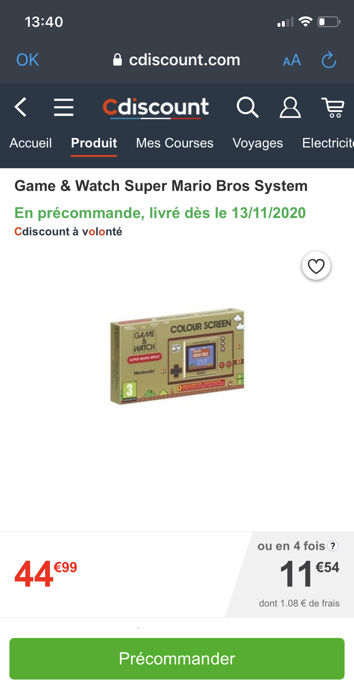
Task: Open the hamburger menu
Action: pyautogui.click(x=64, y=107)
